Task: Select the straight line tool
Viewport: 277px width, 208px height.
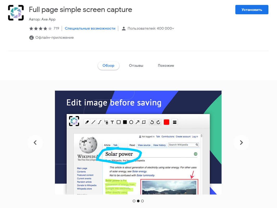Action: point(93,122)
